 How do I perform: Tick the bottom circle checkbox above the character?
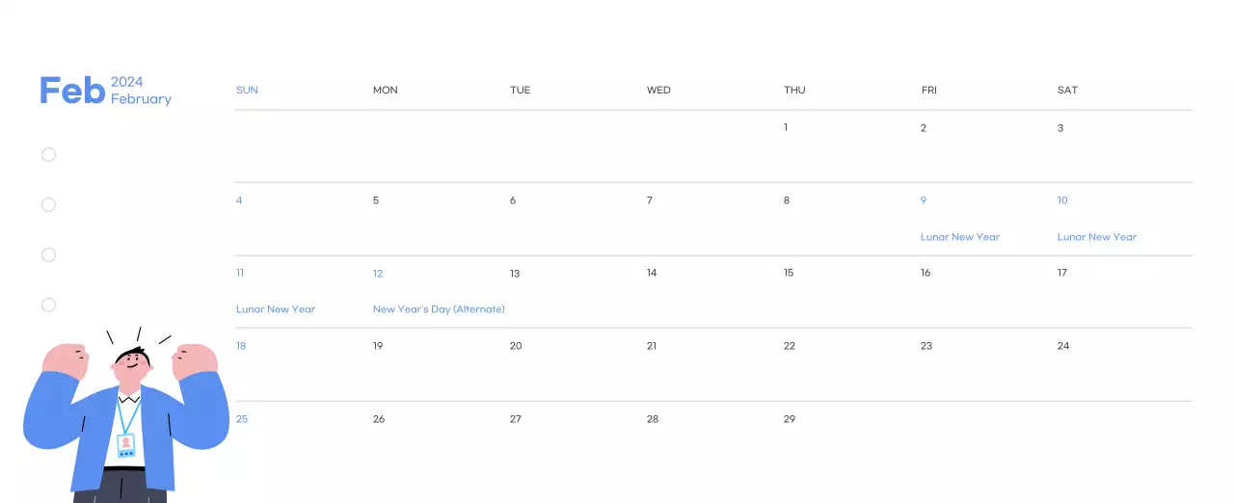(49, 305)
